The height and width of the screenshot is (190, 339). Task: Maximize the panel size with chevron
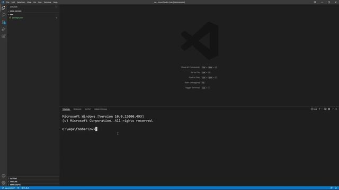pyautogui.click(x=333, y=109)
